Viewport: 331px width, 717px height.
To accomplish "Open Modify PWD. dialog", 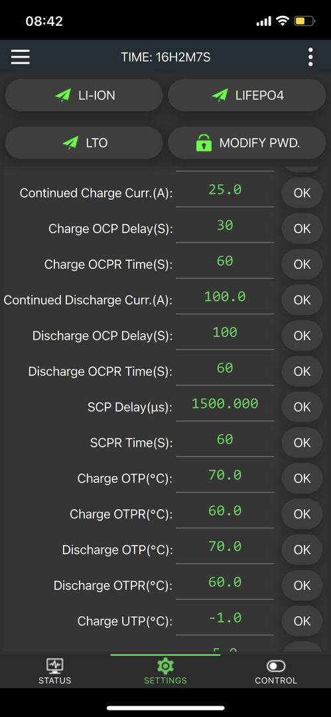I will [x=247, y=143].
